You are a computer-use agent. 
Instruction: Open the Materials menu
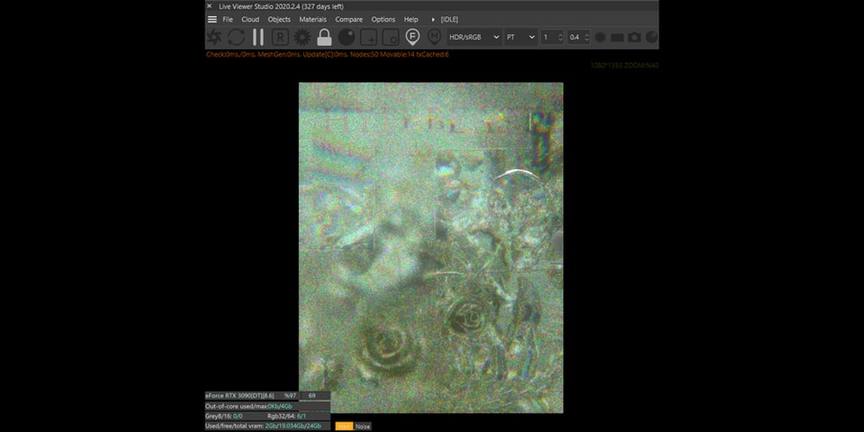coord(312,19)
